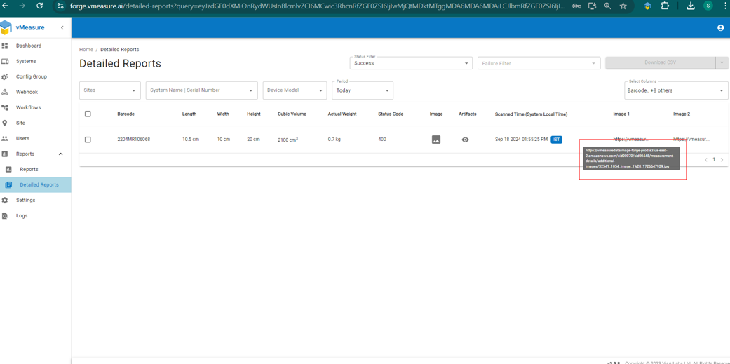Viewport: 730px width, 364px height.
Task: Collapse the sidebar with the chevron
Action: click(x=62, y=28)
